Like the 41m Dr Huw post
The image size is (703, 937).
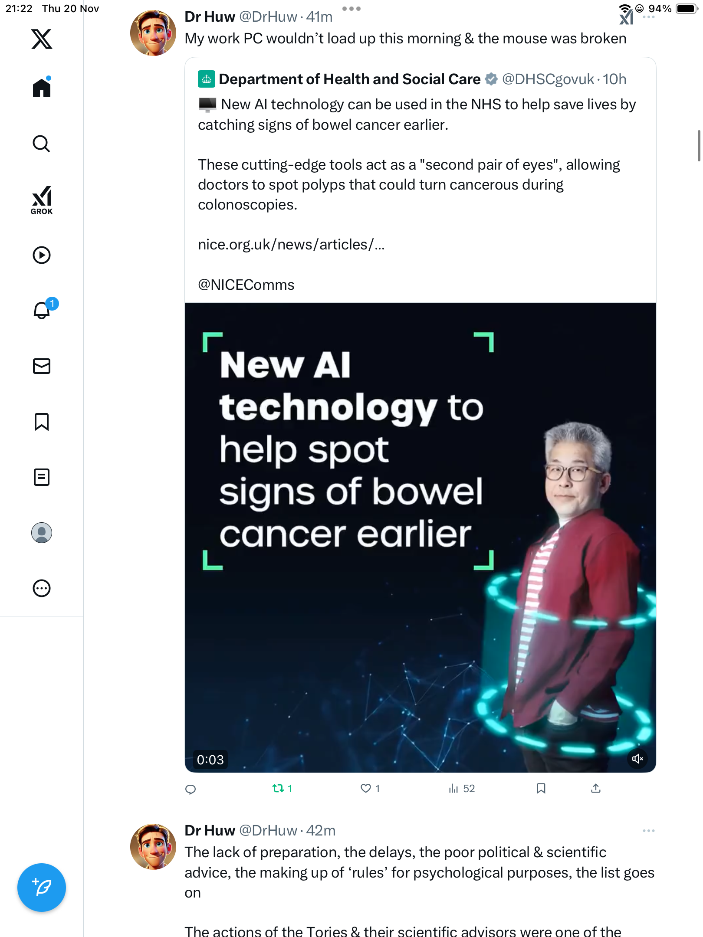(x=370, y=788)
